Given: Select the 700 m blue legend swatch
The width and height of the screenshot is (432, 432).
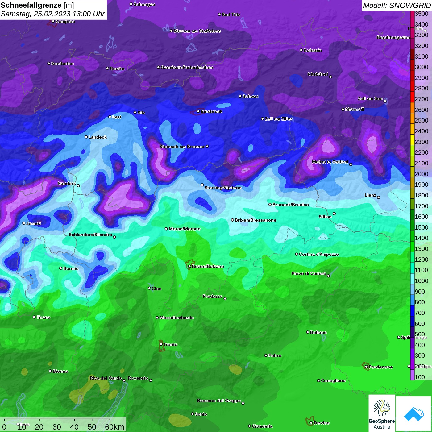Looking at the screenshot, I should coord(412,311).
